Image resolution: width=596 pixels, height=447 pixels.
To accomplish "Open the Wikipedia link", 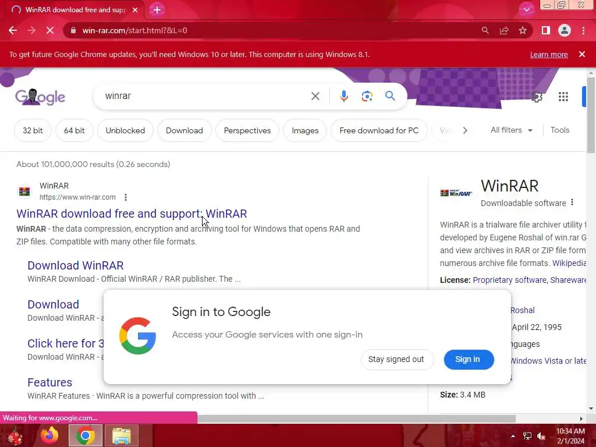I will click(x=569, y=263).
